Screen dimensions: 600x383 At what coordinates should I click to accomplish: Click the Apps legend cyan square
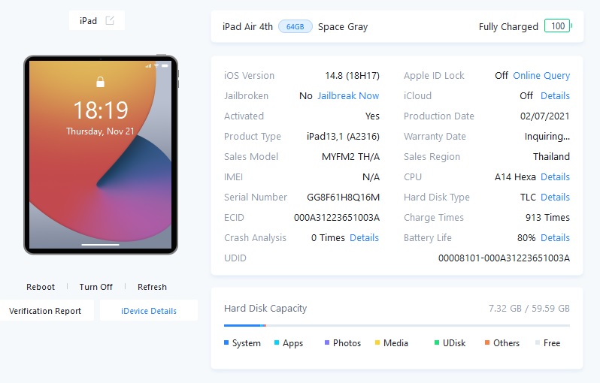[x=277, y=342]
